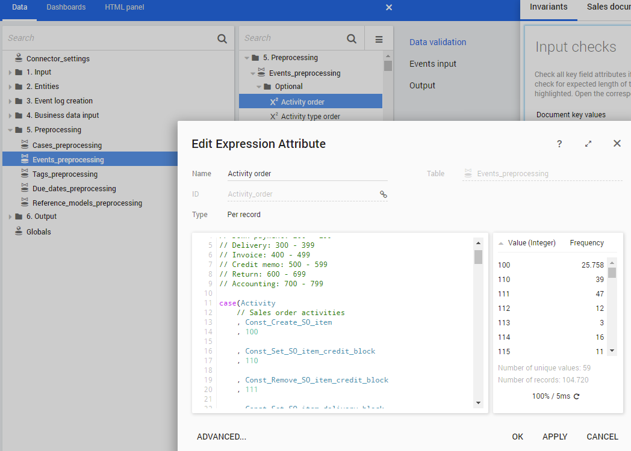
Task: Expand the dialog with the resize icon
Action: click(x=588, y=144)
